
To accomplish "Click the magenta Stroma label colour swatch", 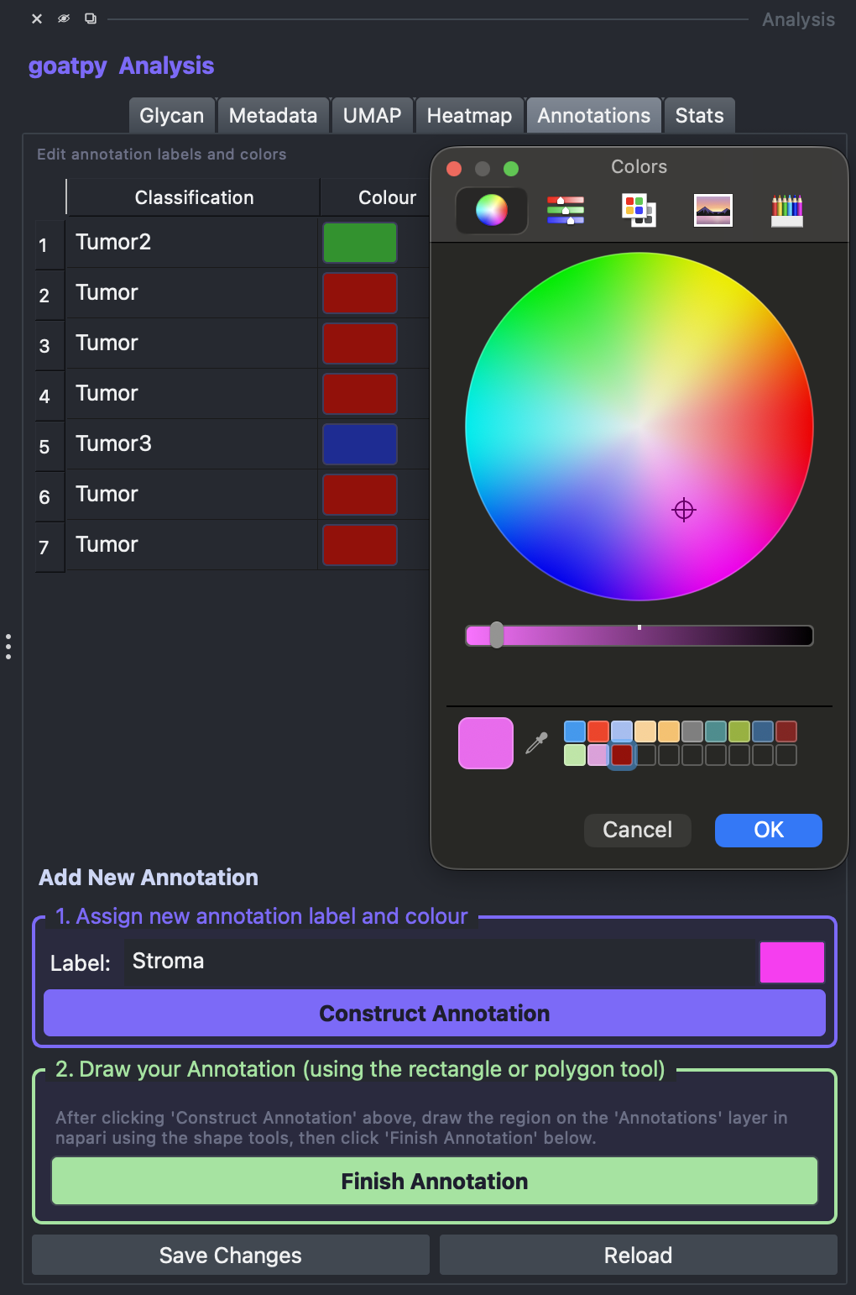I will tap(791, 962).
